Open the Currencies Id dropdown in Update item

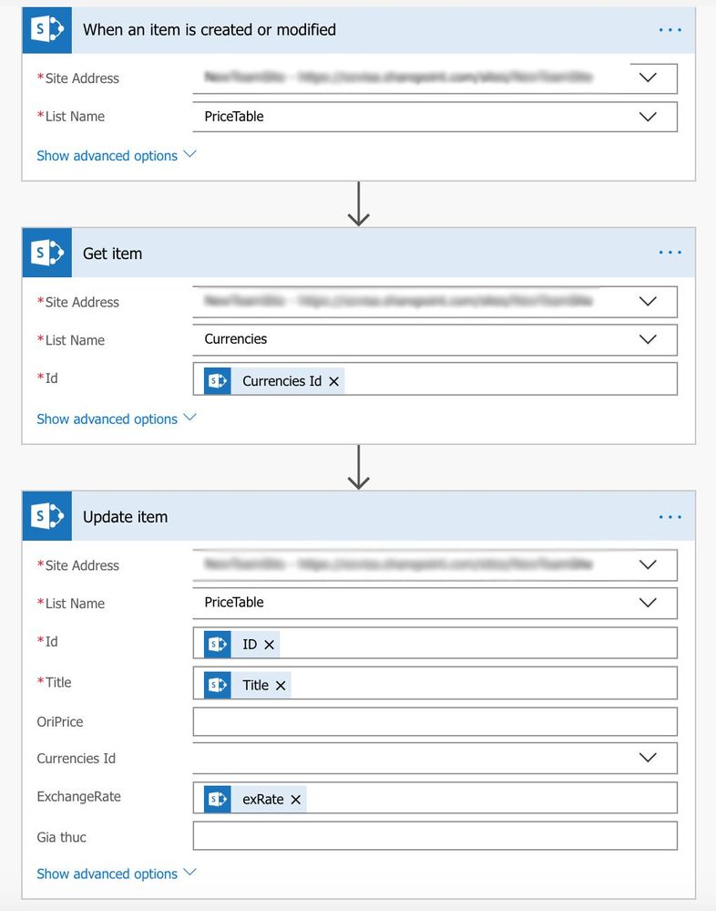(648, 757)
